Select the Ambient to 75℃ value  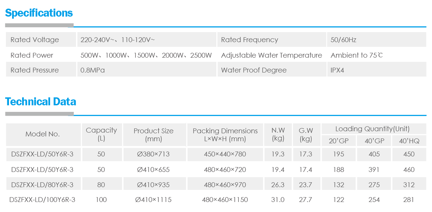click(x=356, y=55)
